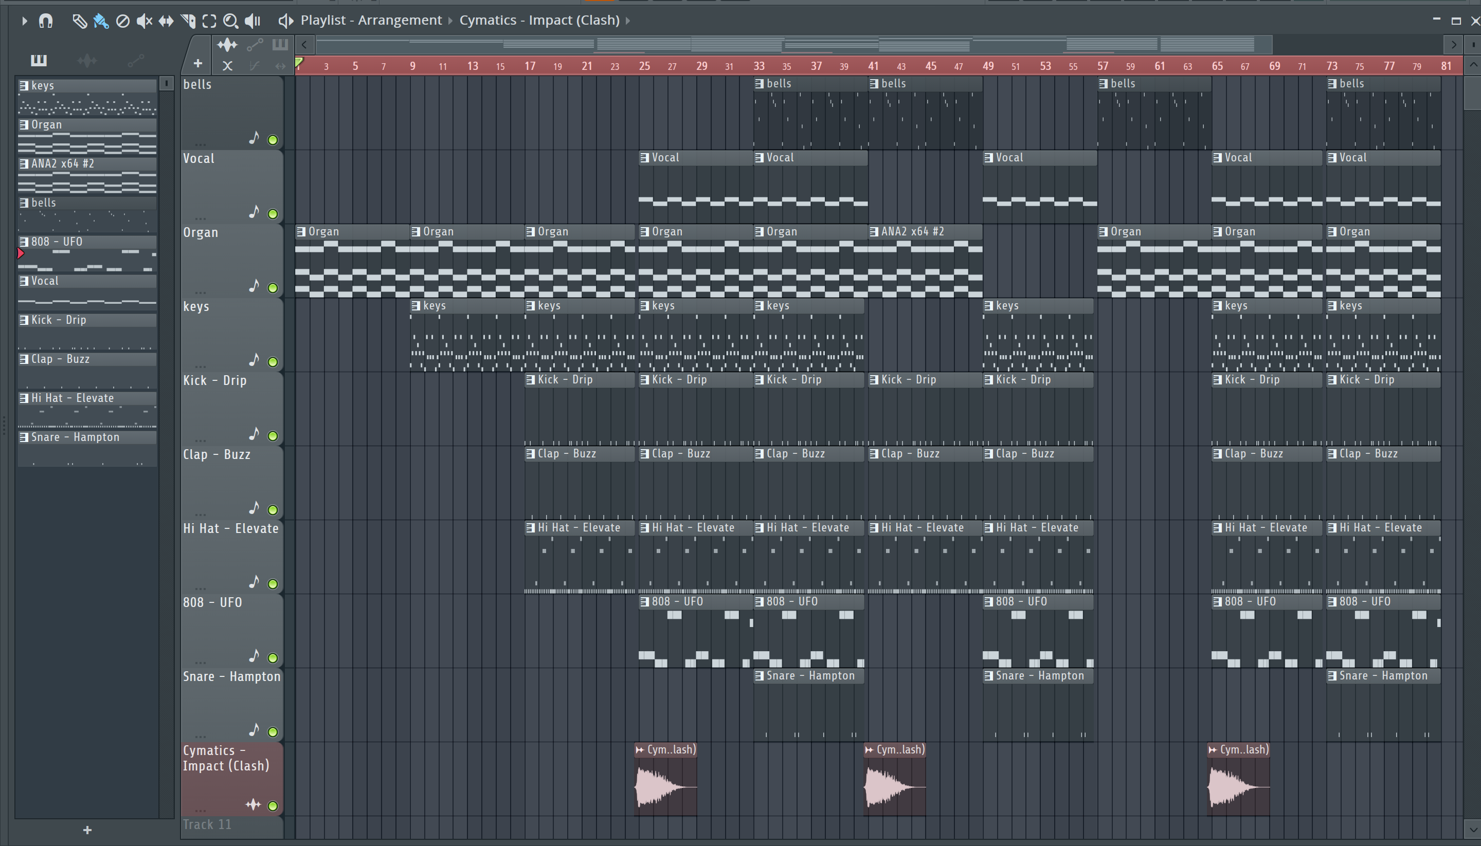Click bar 41 on the timeline ruler
This screenshot has height=846, width=1481.
(x=873, y=66)
